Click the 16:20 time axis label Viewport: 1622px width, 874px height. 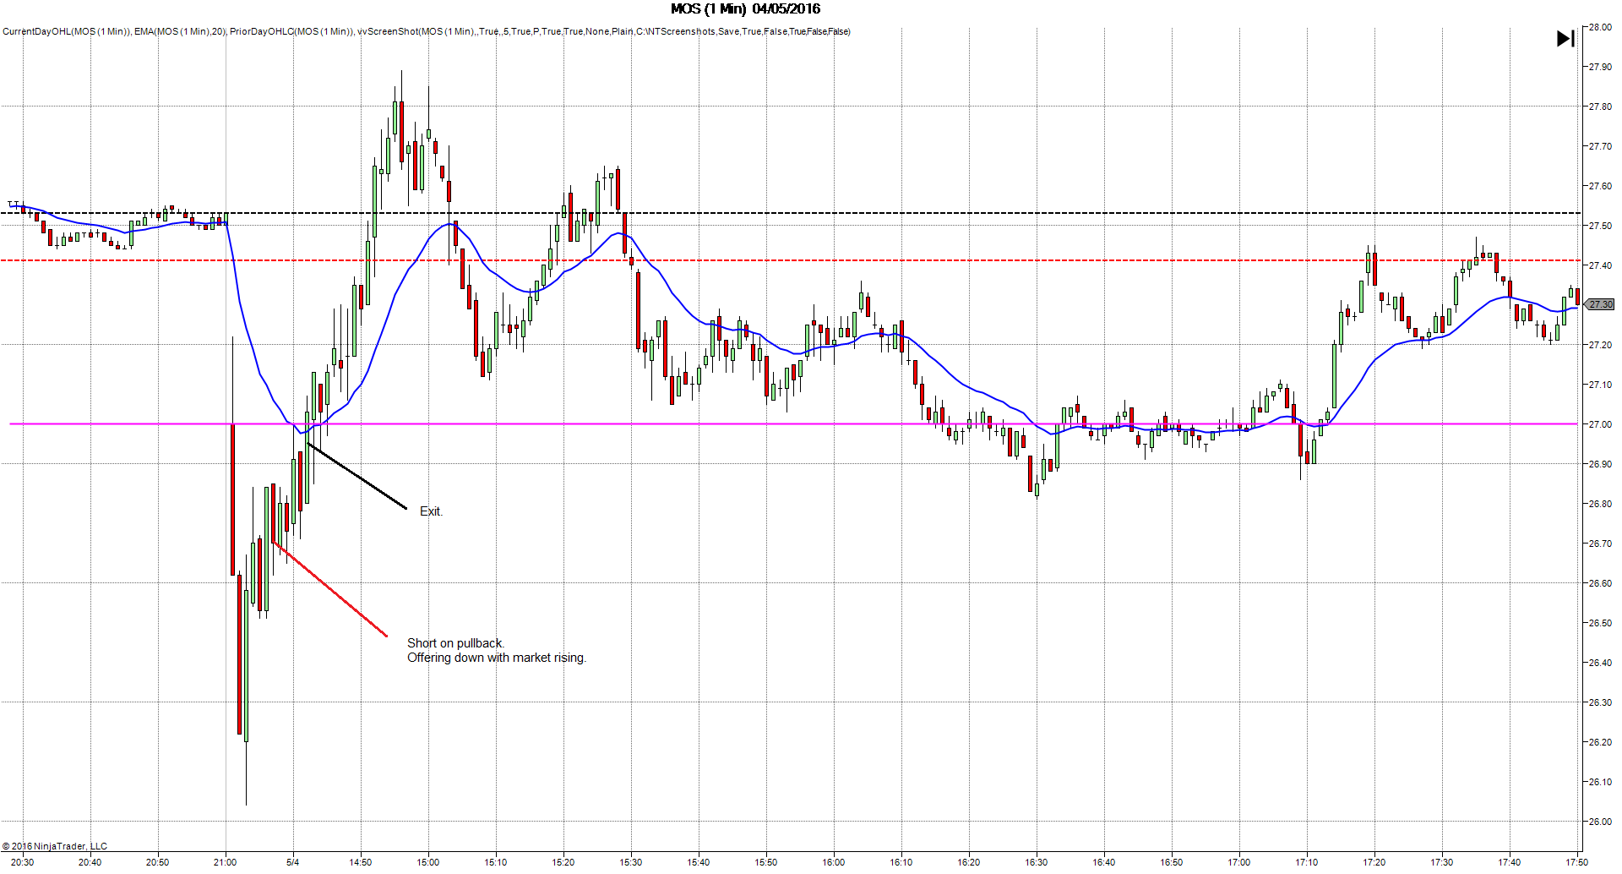(x=969, y=862)
